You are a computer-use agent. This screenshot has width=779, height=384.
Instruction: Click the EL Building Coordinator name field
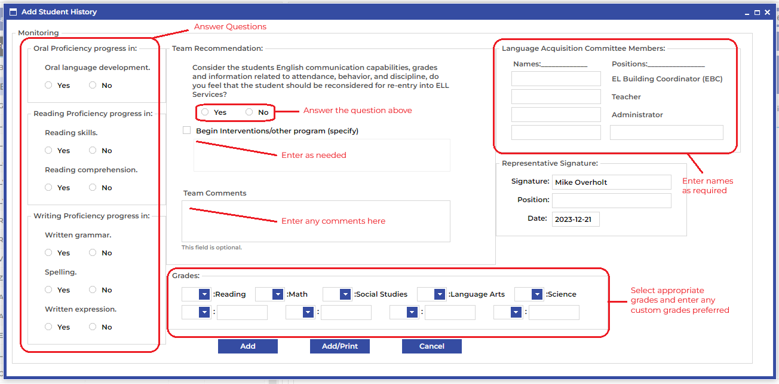pyautogui.click(x=556, y=79)
